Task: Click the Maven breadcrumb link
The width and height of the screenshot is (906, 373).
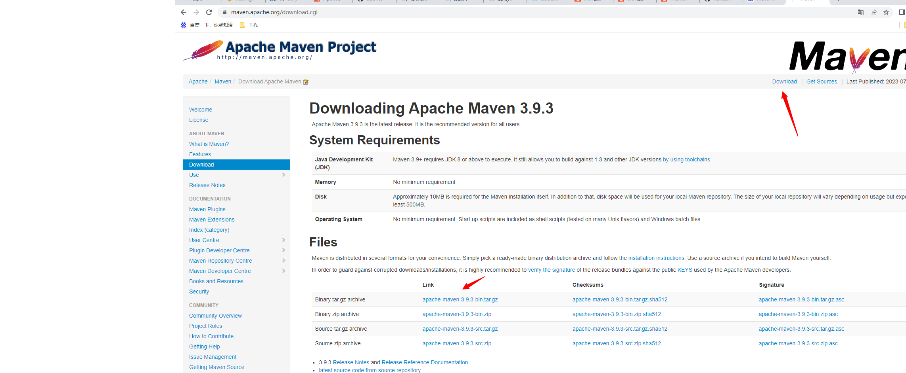Action: point(223,81)
